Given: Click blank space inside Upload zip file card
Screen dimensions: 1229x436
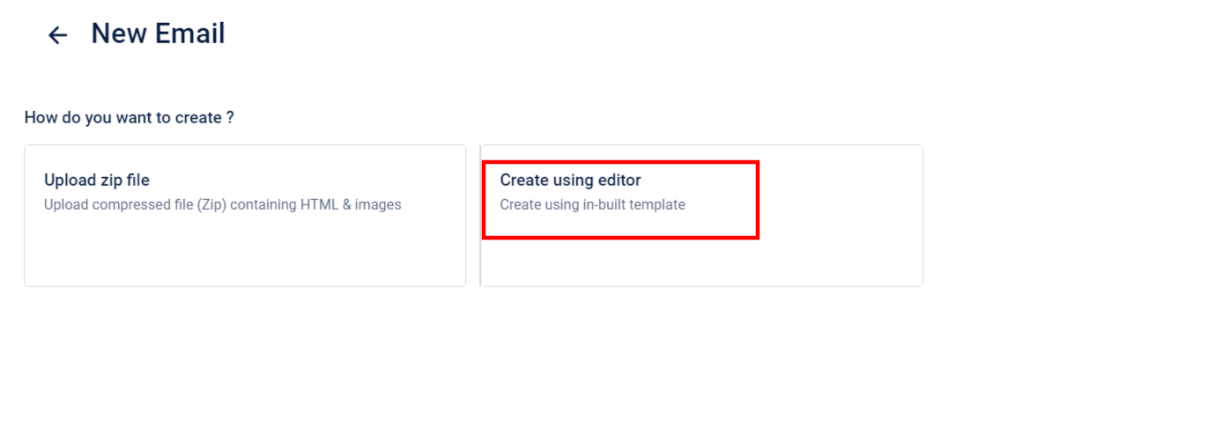Looking at the screenshot, I should (245, 251).
